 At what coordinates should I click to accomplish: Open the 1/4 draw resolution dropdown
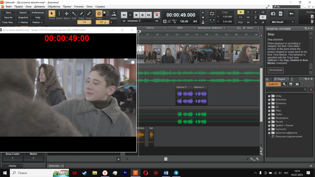[84, 22]
